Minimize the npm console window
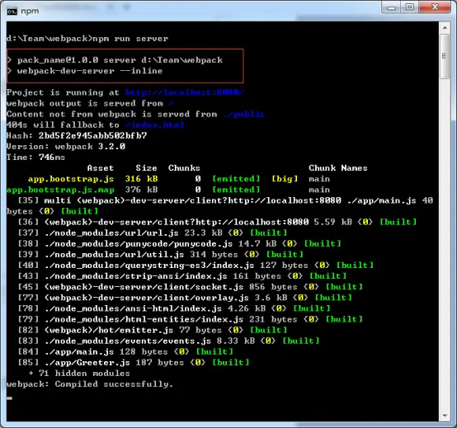Viewport: 457px width, 428px height. [x=392, y=7]
